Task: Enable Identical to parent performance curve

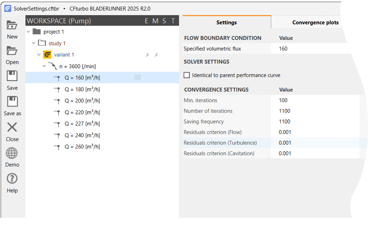Action: tap(187, 75)
